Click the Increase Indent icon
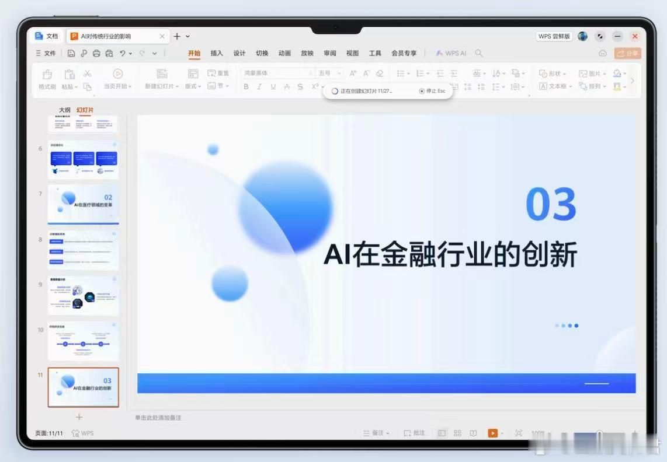The image size is (667, 462). coord(454,73)
